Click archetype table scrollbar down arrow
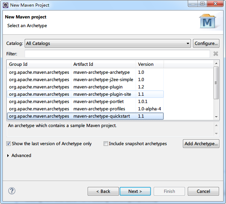Image resolution: width=226 pixels, height=204 pixels. (x=216, y=117)
